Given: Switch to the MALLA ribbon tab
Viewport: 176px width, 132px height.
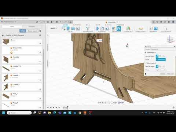Looking at the screenshot, I should tap(88, 25).
